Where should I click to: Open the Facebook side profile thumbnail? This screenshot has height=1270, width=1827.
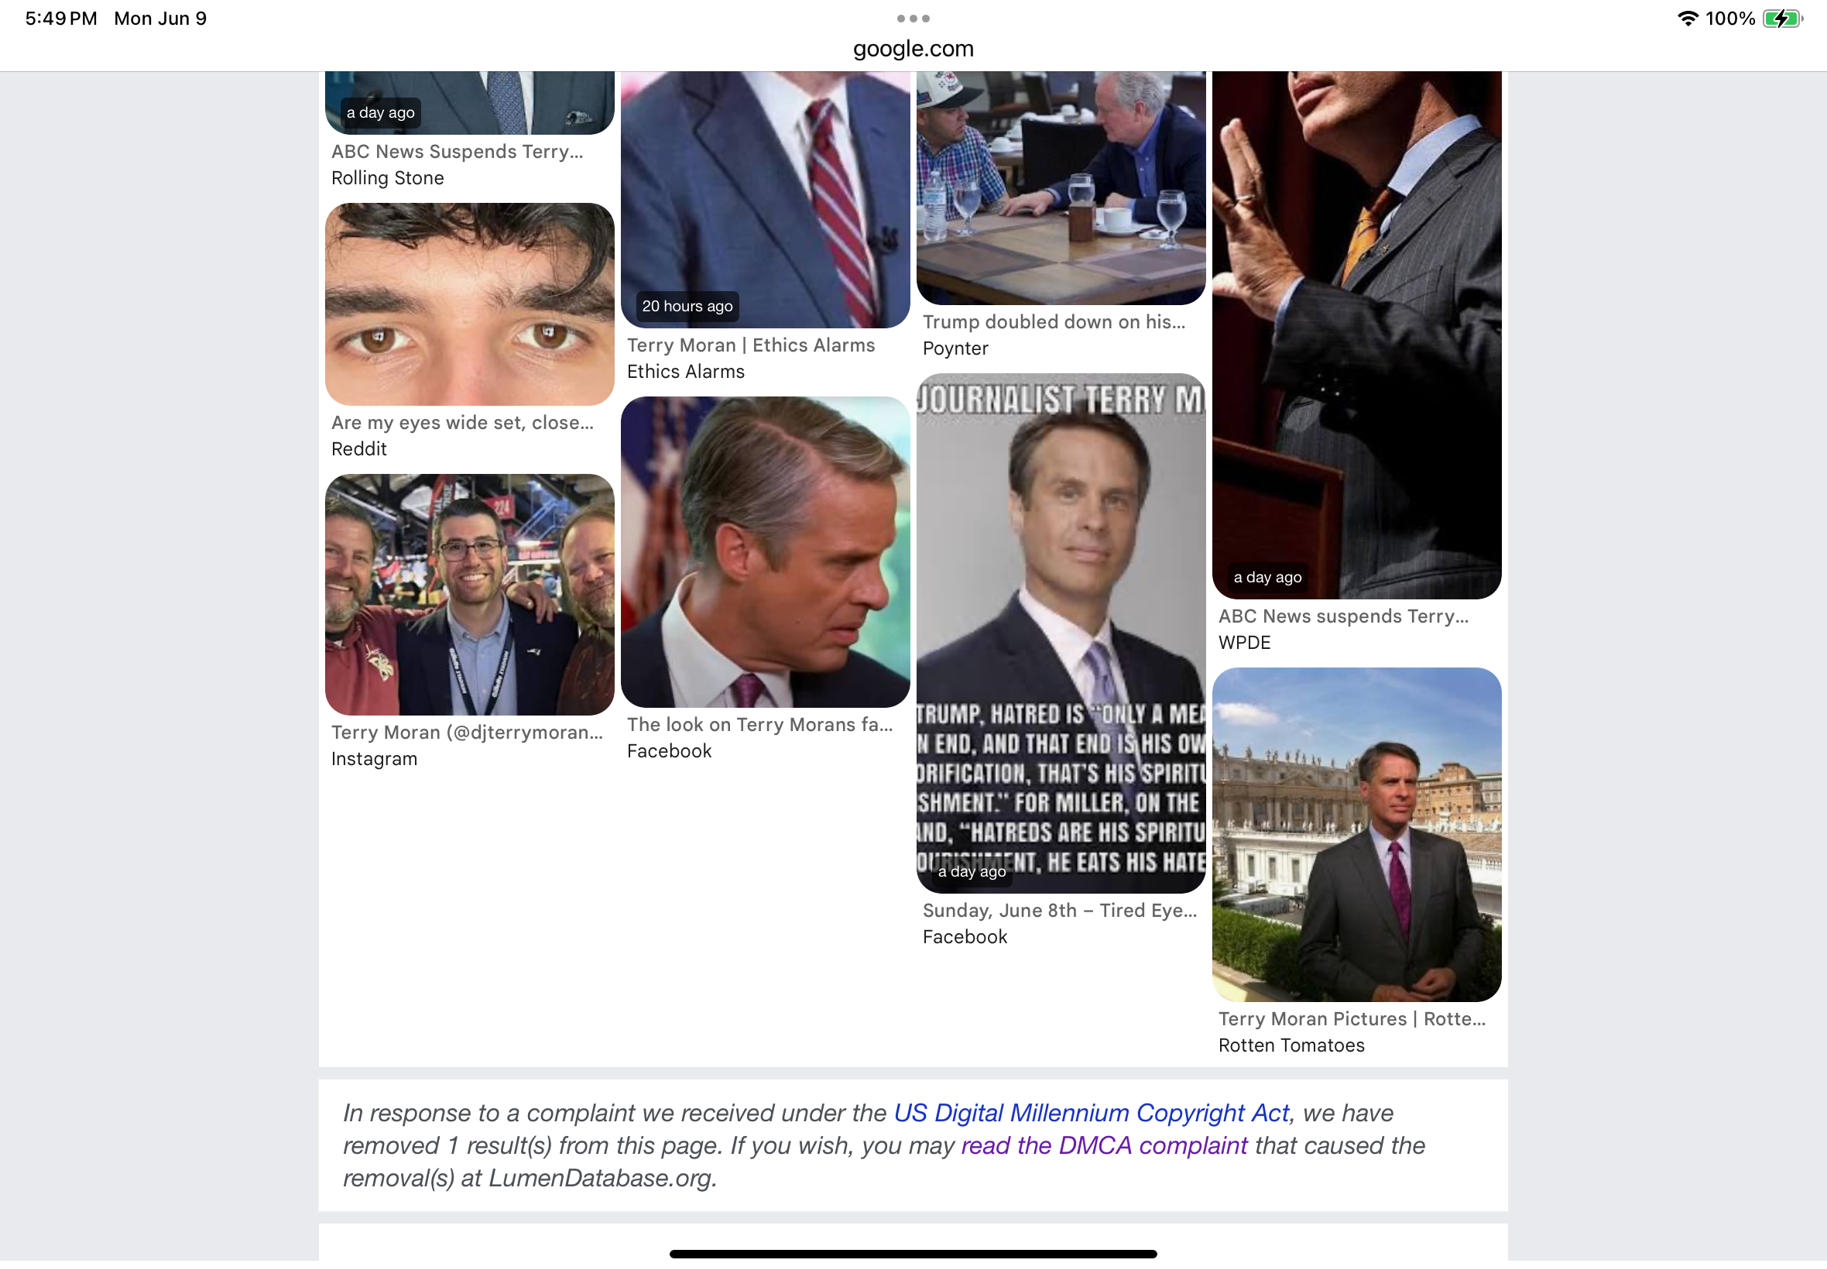pyautogui.click(x=765, y=552)
